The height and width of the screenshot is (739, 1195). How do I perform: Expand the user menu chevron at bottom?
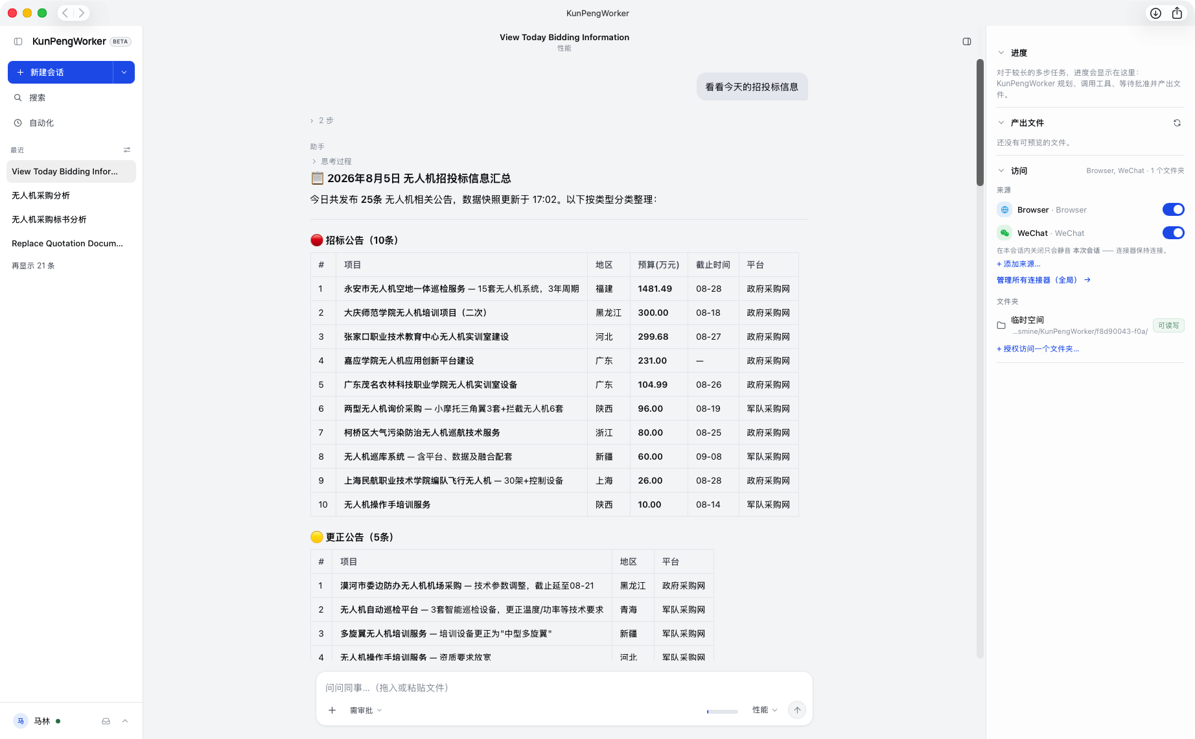(x=125, y=721)
